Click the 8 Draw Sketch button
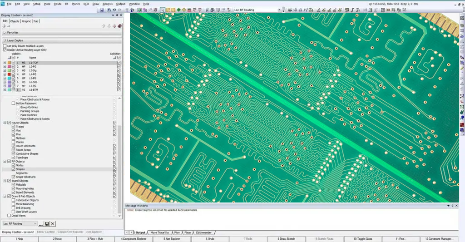Image resolution: width=465 pixels, height=242 pixels. pos(286,239)
